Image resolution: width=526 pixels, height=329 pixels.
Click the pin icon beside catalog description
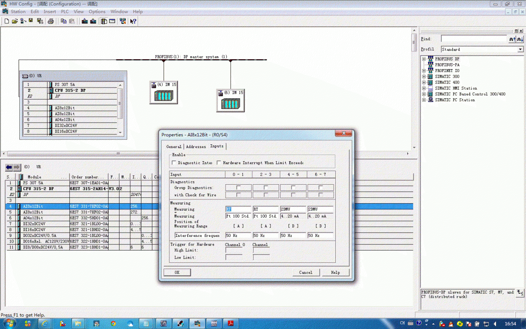[x=520, y=293]
